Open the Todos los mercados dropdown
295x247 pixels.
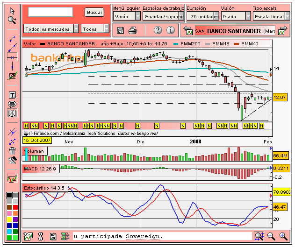(51, 29)
